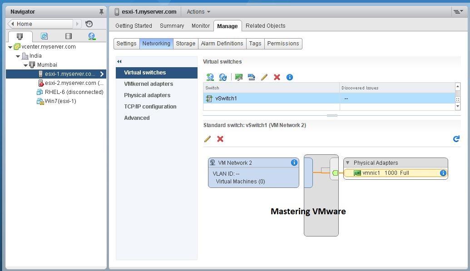Switch to Alarm Definitions sub-tab

tap(222, 44)
